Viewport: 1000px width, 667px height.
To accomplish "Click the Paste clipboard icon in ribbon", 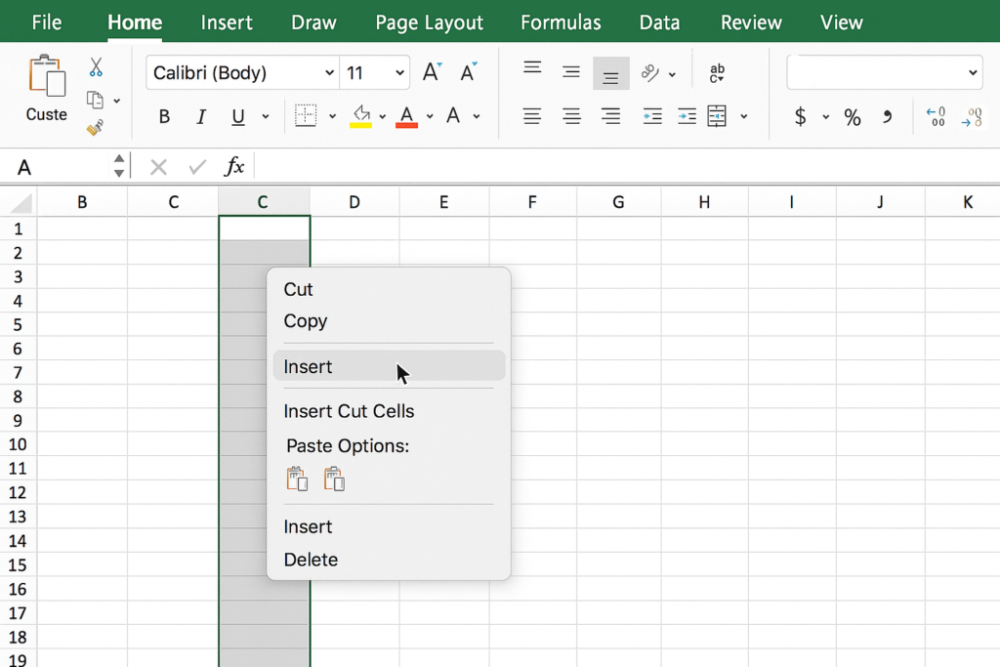I will tap(46, 77).
